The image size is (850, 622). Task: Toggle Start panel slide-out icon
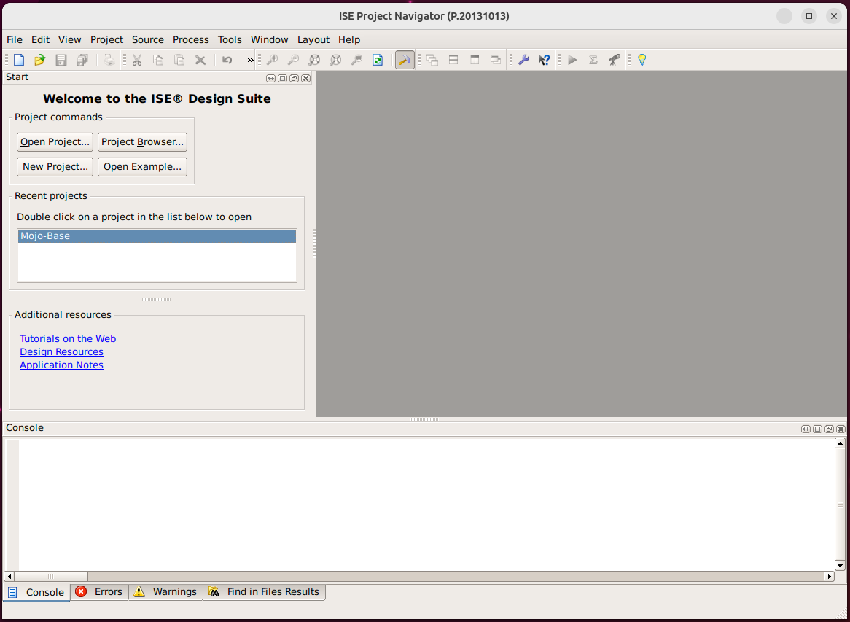(x=270, y=78)
